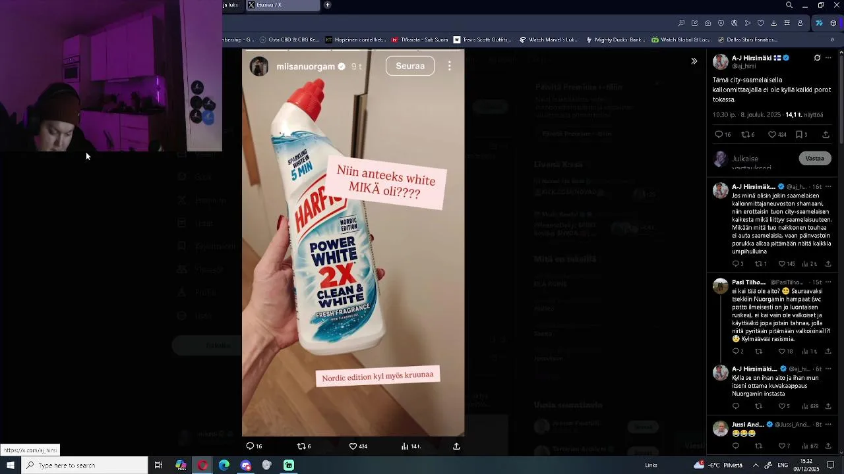Open the Tilkaista - Sub Suora bookmark

419,39
